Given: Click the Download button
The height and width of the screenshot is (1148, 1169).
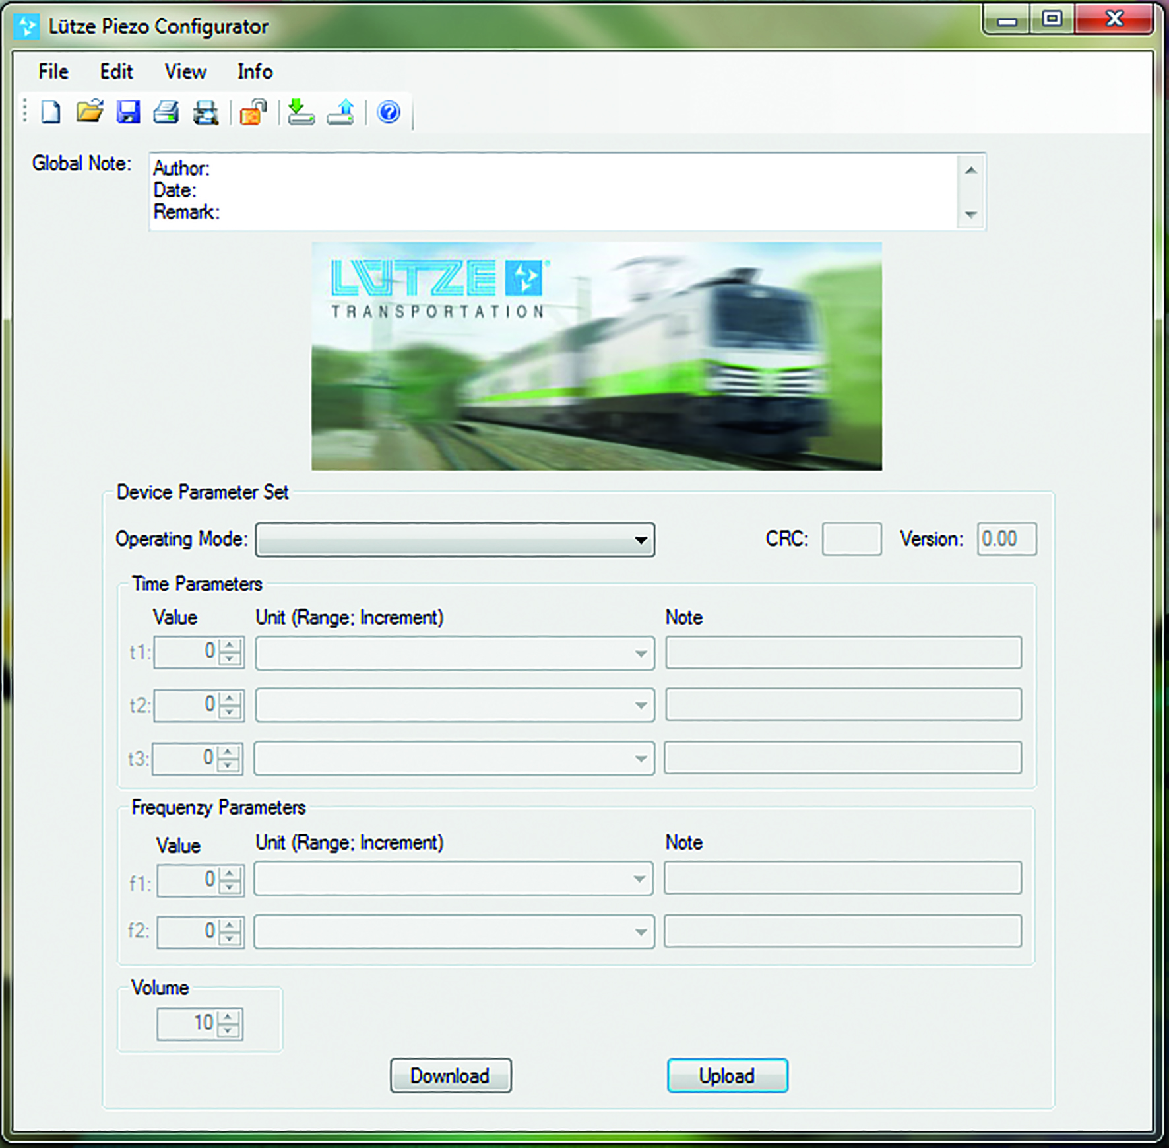Looking at the screenshot, I should click(451, 1075).
